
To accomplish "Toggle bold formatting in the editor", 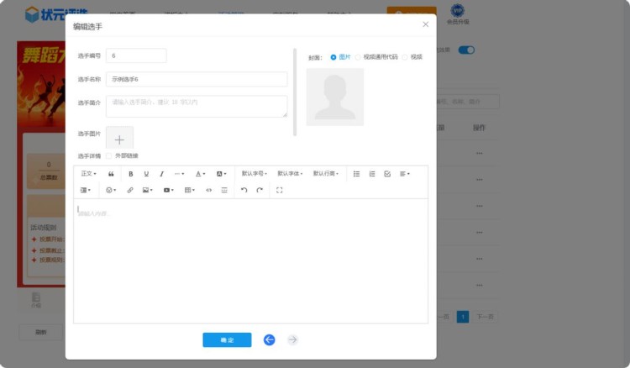I will [130, 174].
